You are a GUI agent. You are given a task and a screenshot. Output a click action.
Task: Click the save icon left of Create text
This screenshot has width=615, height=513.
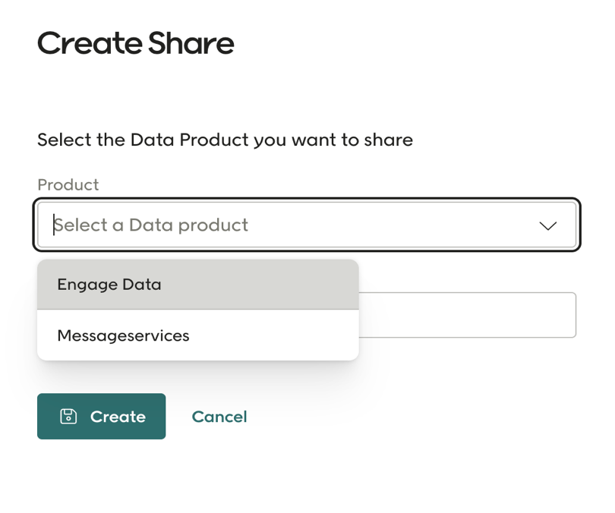point(68,416)
